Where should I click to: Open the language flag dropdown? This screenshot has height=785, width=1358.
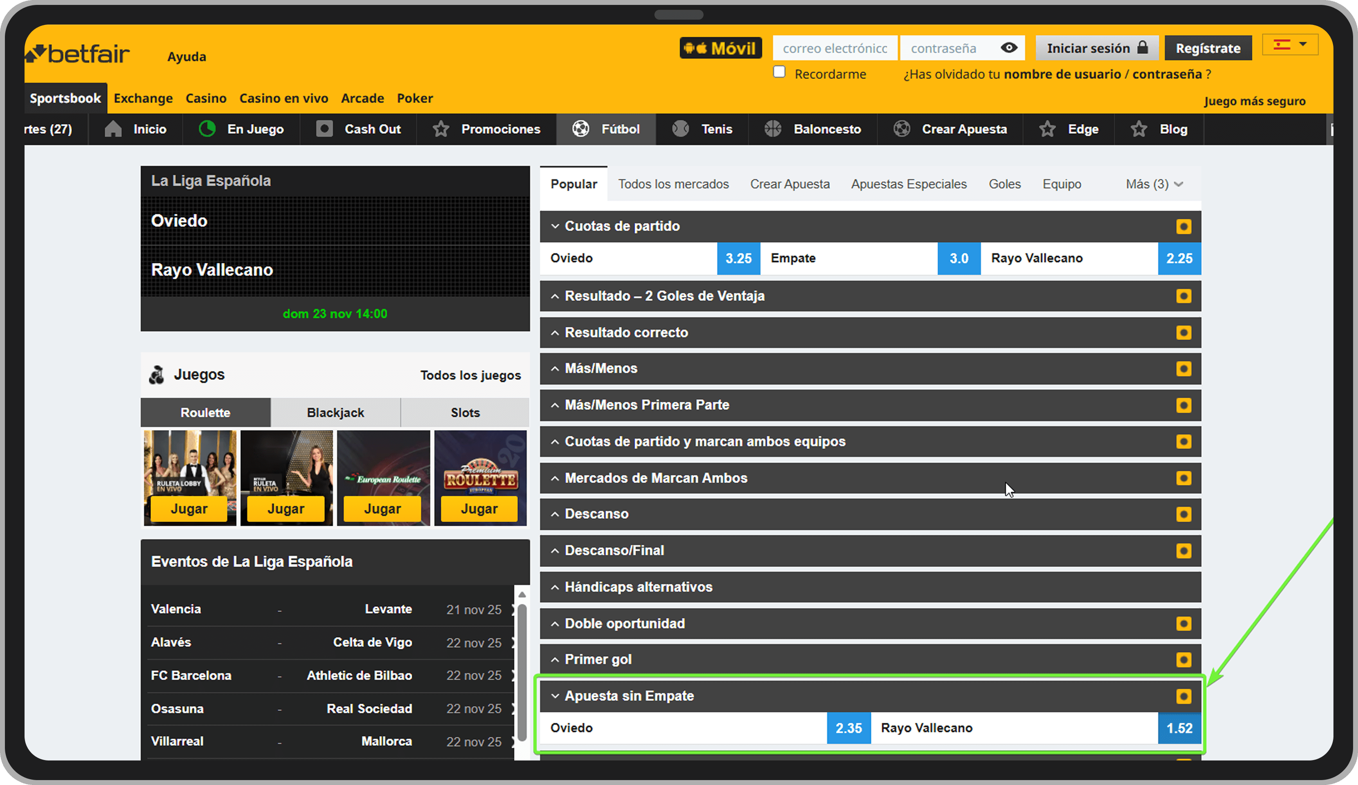click(x=1290, y=44)
